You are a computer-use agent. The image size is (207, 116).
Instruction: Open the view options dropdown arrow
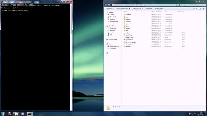coord(196,9)
